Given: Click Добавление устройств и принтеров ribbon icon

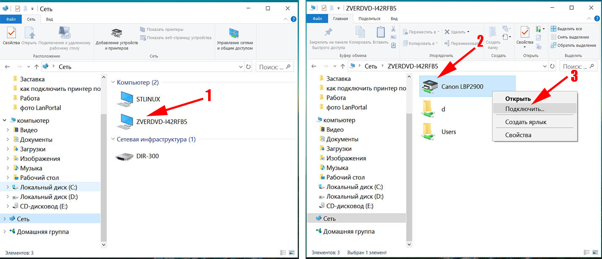Looking at the screenshot, I should (117, 40).
